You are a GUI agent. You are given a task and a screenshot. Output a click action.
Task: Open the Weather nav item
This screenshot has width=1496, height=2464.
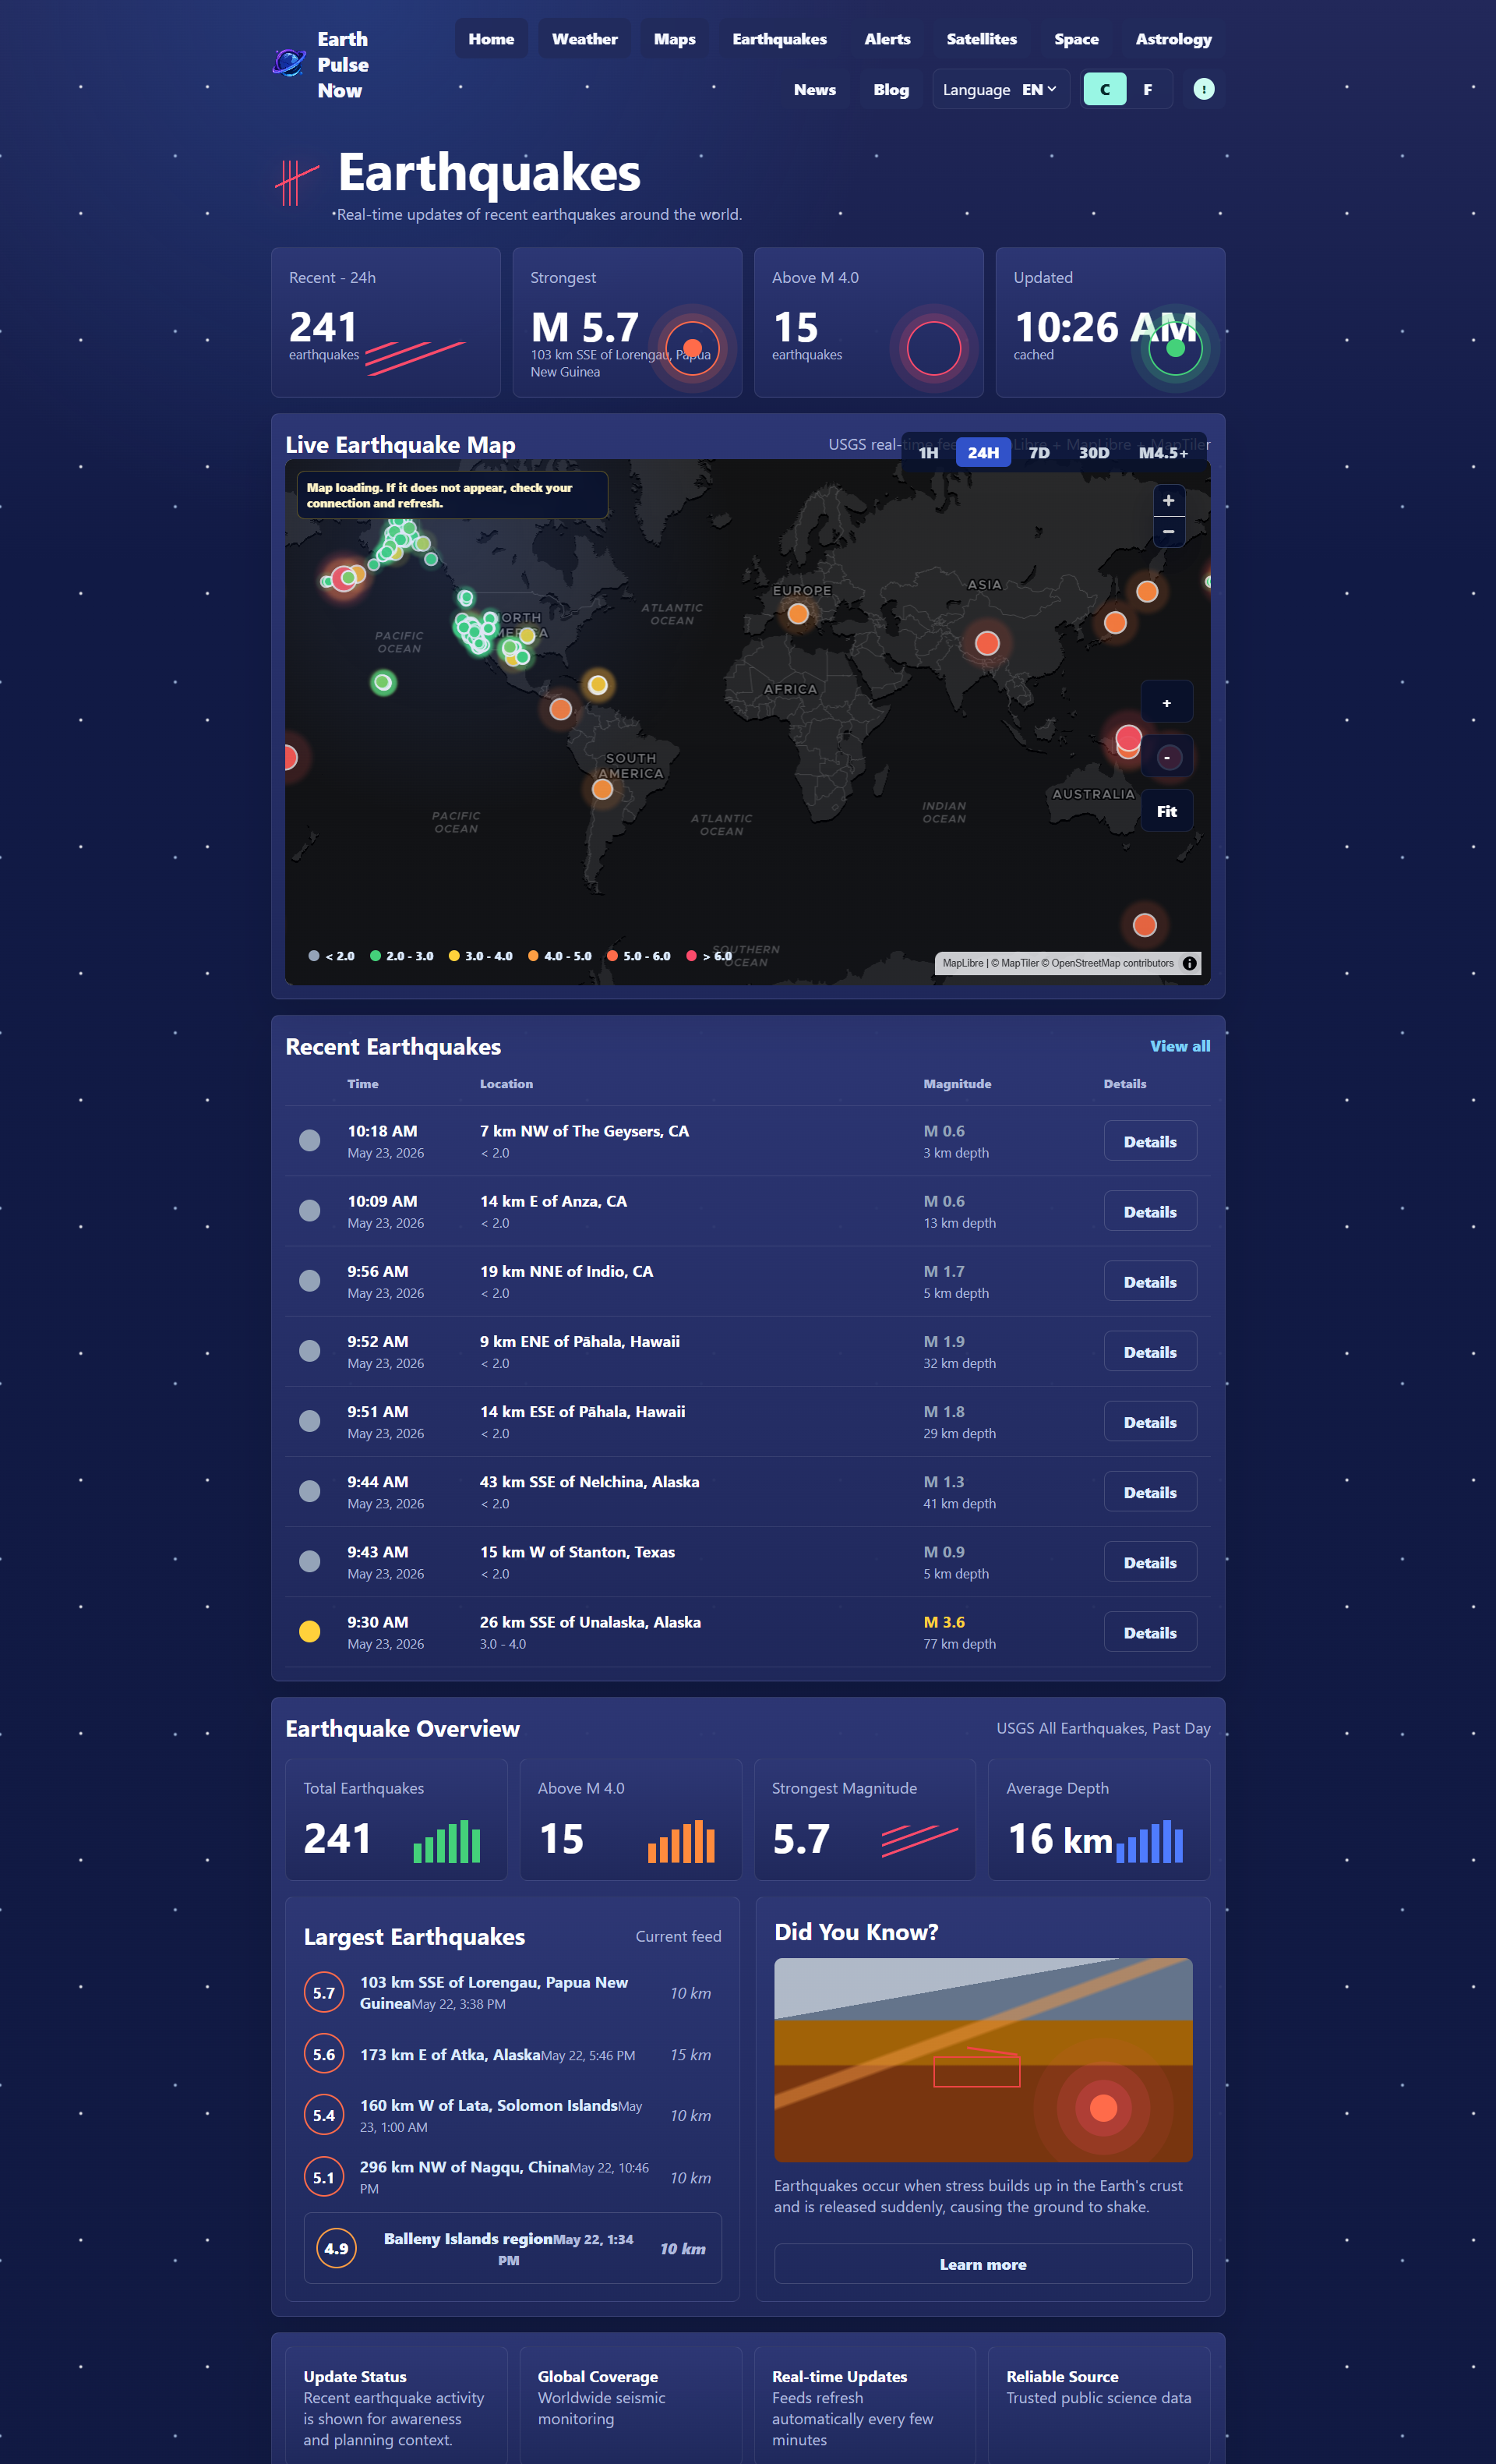(584, 39)
